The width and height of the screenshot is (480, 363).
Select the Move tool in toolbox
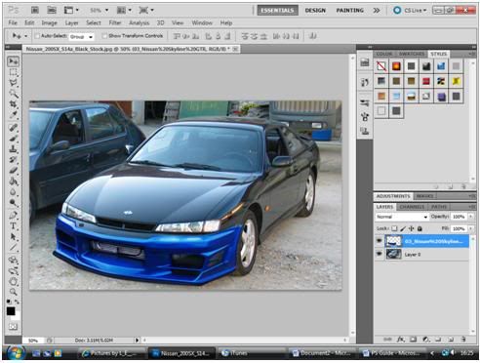coord(14,61)
